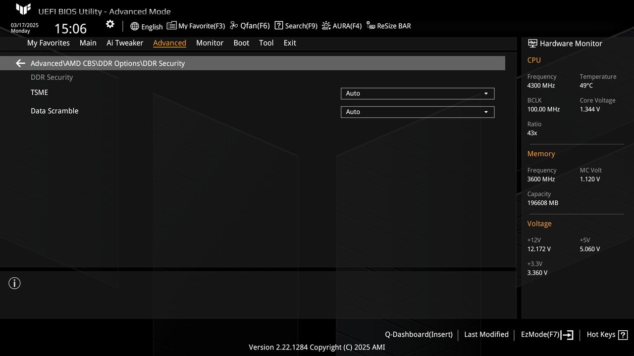Click the Voltage section heading

point(539,224)
